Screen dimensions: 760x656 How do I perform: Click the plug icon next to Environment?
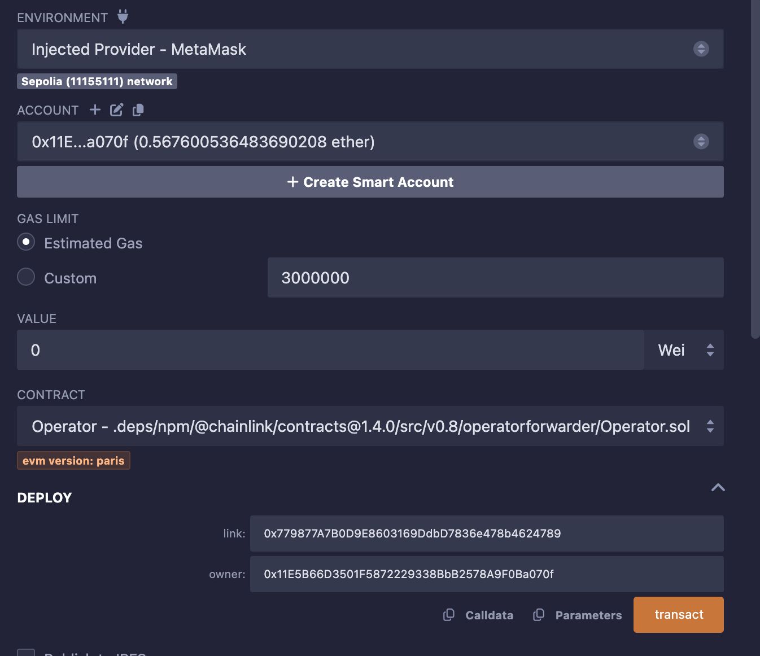123,17
